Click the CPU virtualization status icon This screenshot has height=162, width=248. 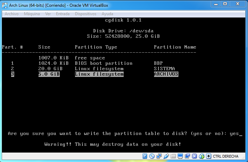click(x=195, y=156)
